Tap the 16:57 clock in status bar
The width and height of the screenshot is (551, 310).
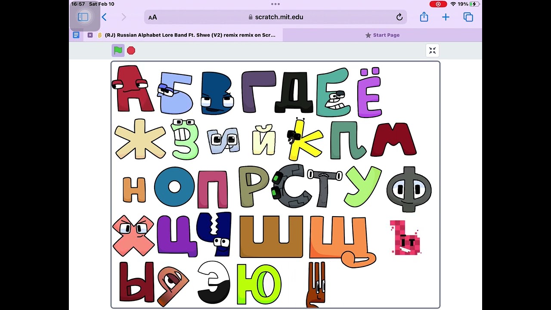(x=78, y=4)
